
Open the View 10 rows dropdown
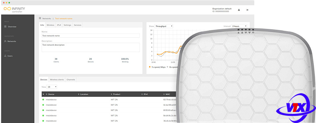(x=52, y=87)
